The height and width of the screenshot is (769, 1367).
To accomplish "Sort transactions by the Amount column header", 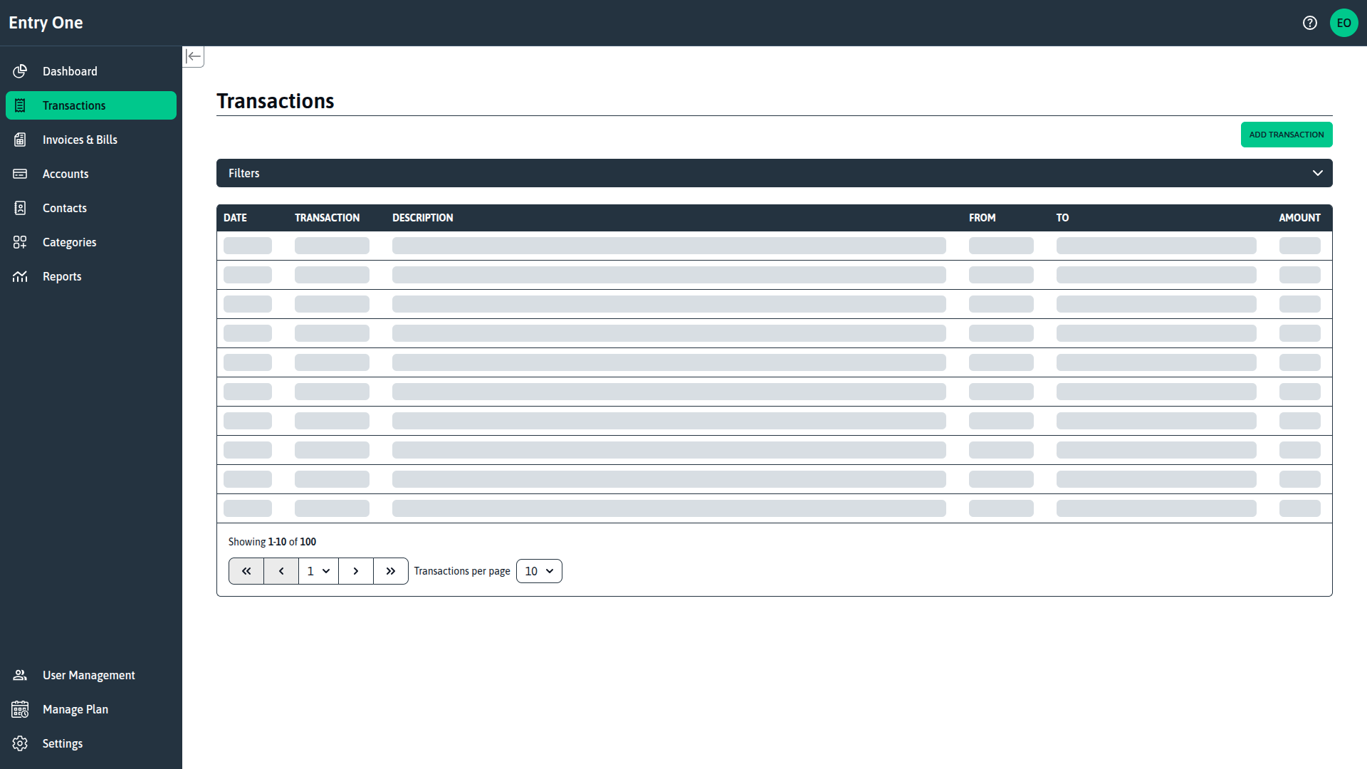I will [1299, 217].
